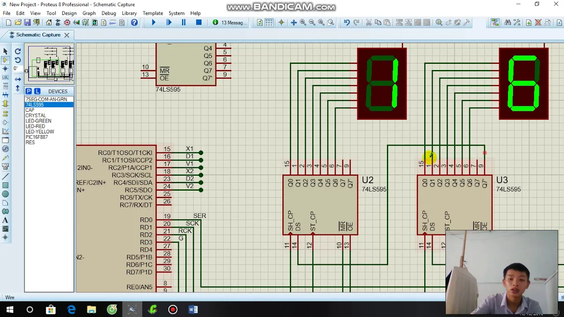Open a project using the folder icon
The image size is (564, 317).
point(18,22)
